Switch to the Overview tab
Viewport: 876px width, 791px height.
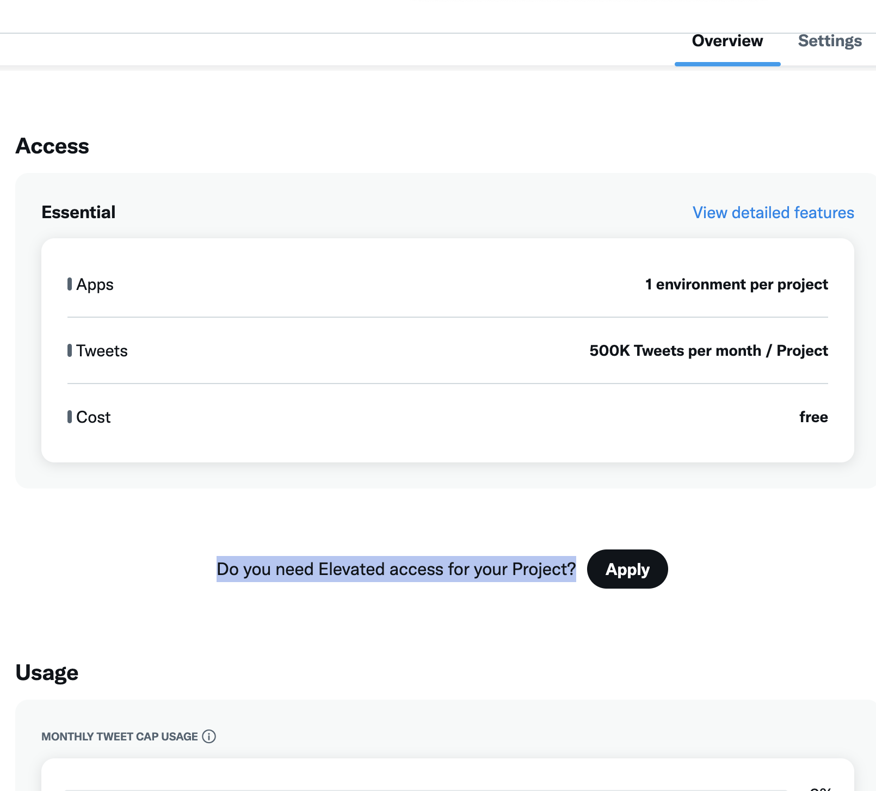727,41
